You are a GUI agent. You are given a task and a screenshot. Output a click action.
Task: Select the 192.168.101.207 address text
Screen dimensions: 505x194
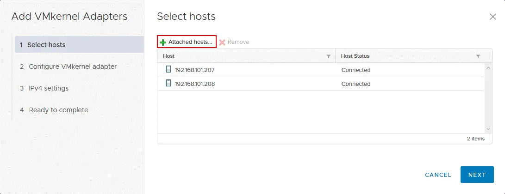(194, 70)
